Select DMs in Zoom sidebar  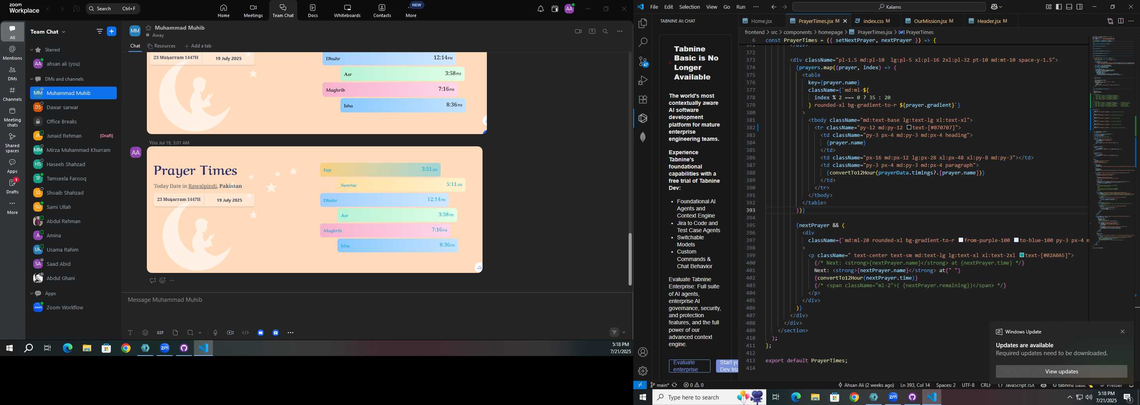[12, 74]
